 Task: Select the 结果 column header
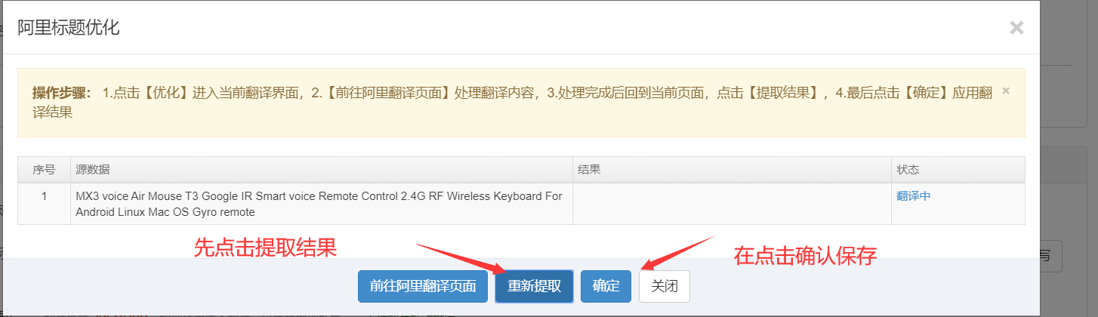[732, 170]
